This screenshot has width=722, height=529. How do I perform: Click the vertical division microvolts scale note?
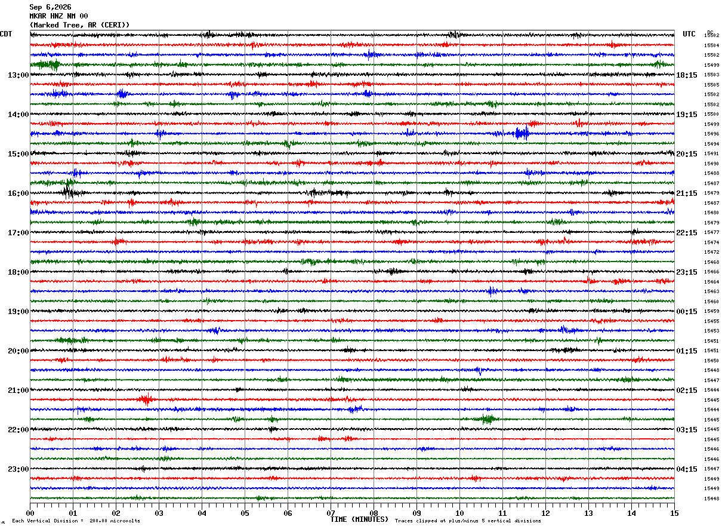coord(76,521)
